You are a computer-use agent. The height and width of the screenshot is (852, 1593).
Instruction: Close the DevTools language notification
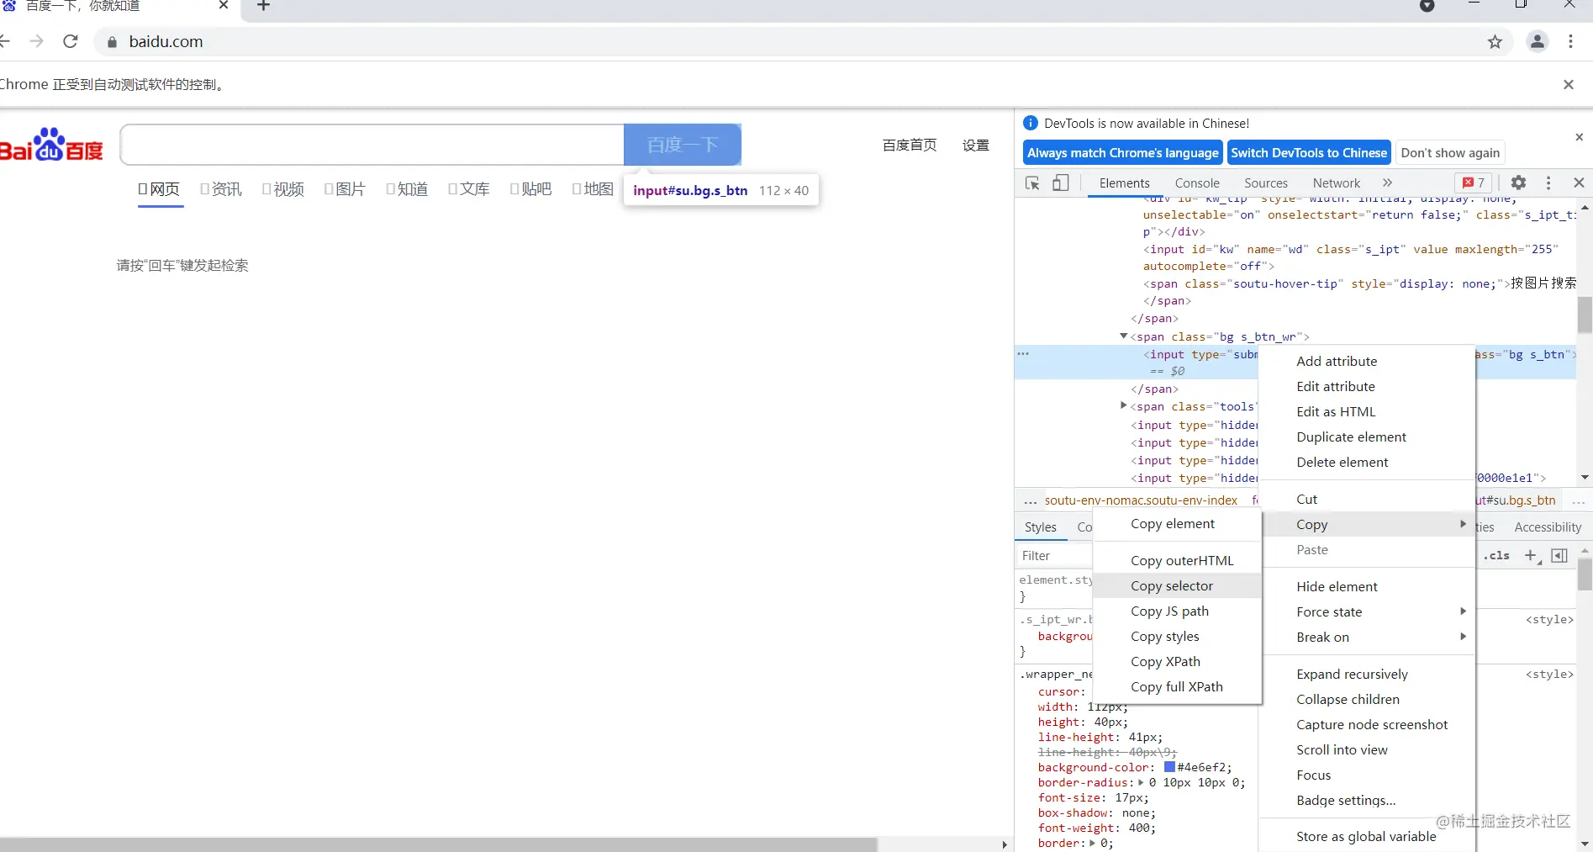click(x=1579, y=137)
